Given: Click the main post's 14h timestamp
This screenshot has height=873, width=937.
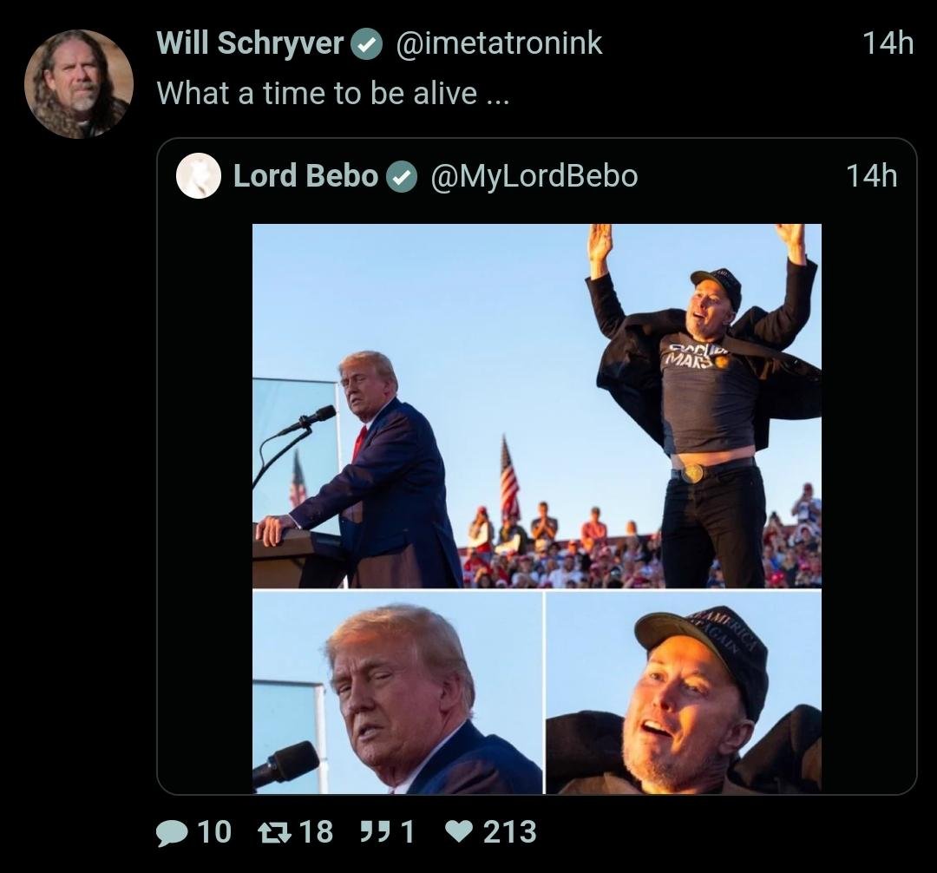Looking at the screenshot, I should 888,43.
